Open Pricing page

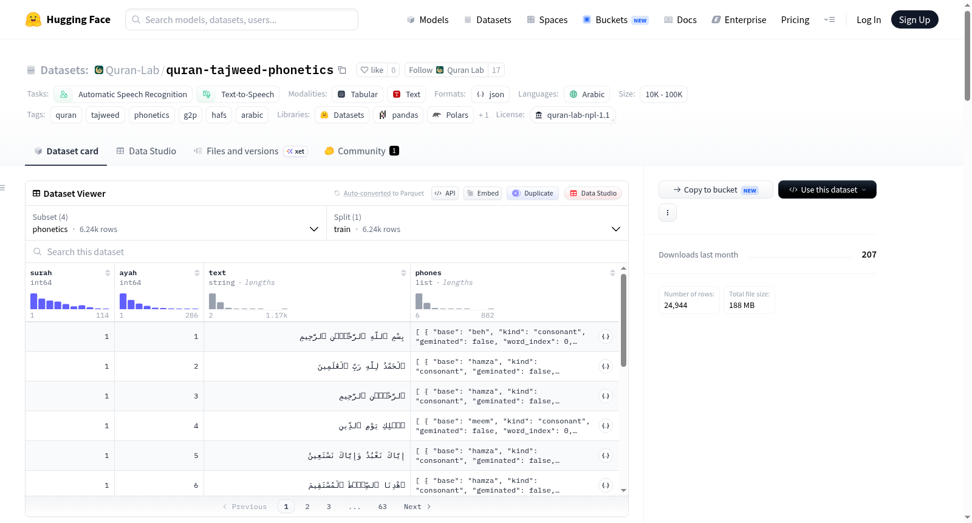pyautogui.click(x=795, y=19)
